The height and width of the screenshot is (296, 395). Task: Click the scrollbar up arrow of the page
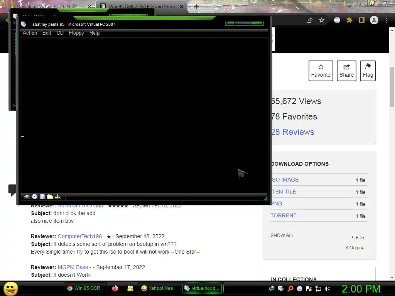pos(392,30)
